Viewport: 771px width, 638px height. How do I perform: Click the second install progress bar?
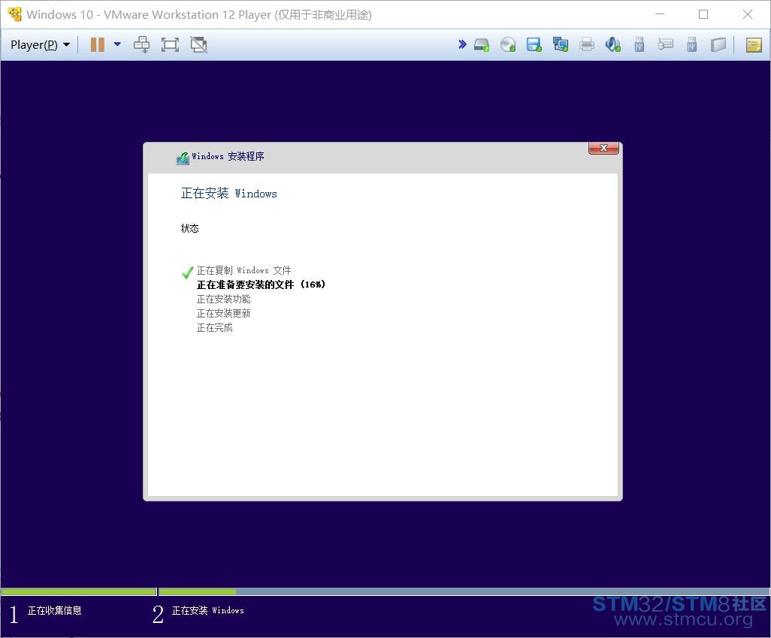coord(464,591)
